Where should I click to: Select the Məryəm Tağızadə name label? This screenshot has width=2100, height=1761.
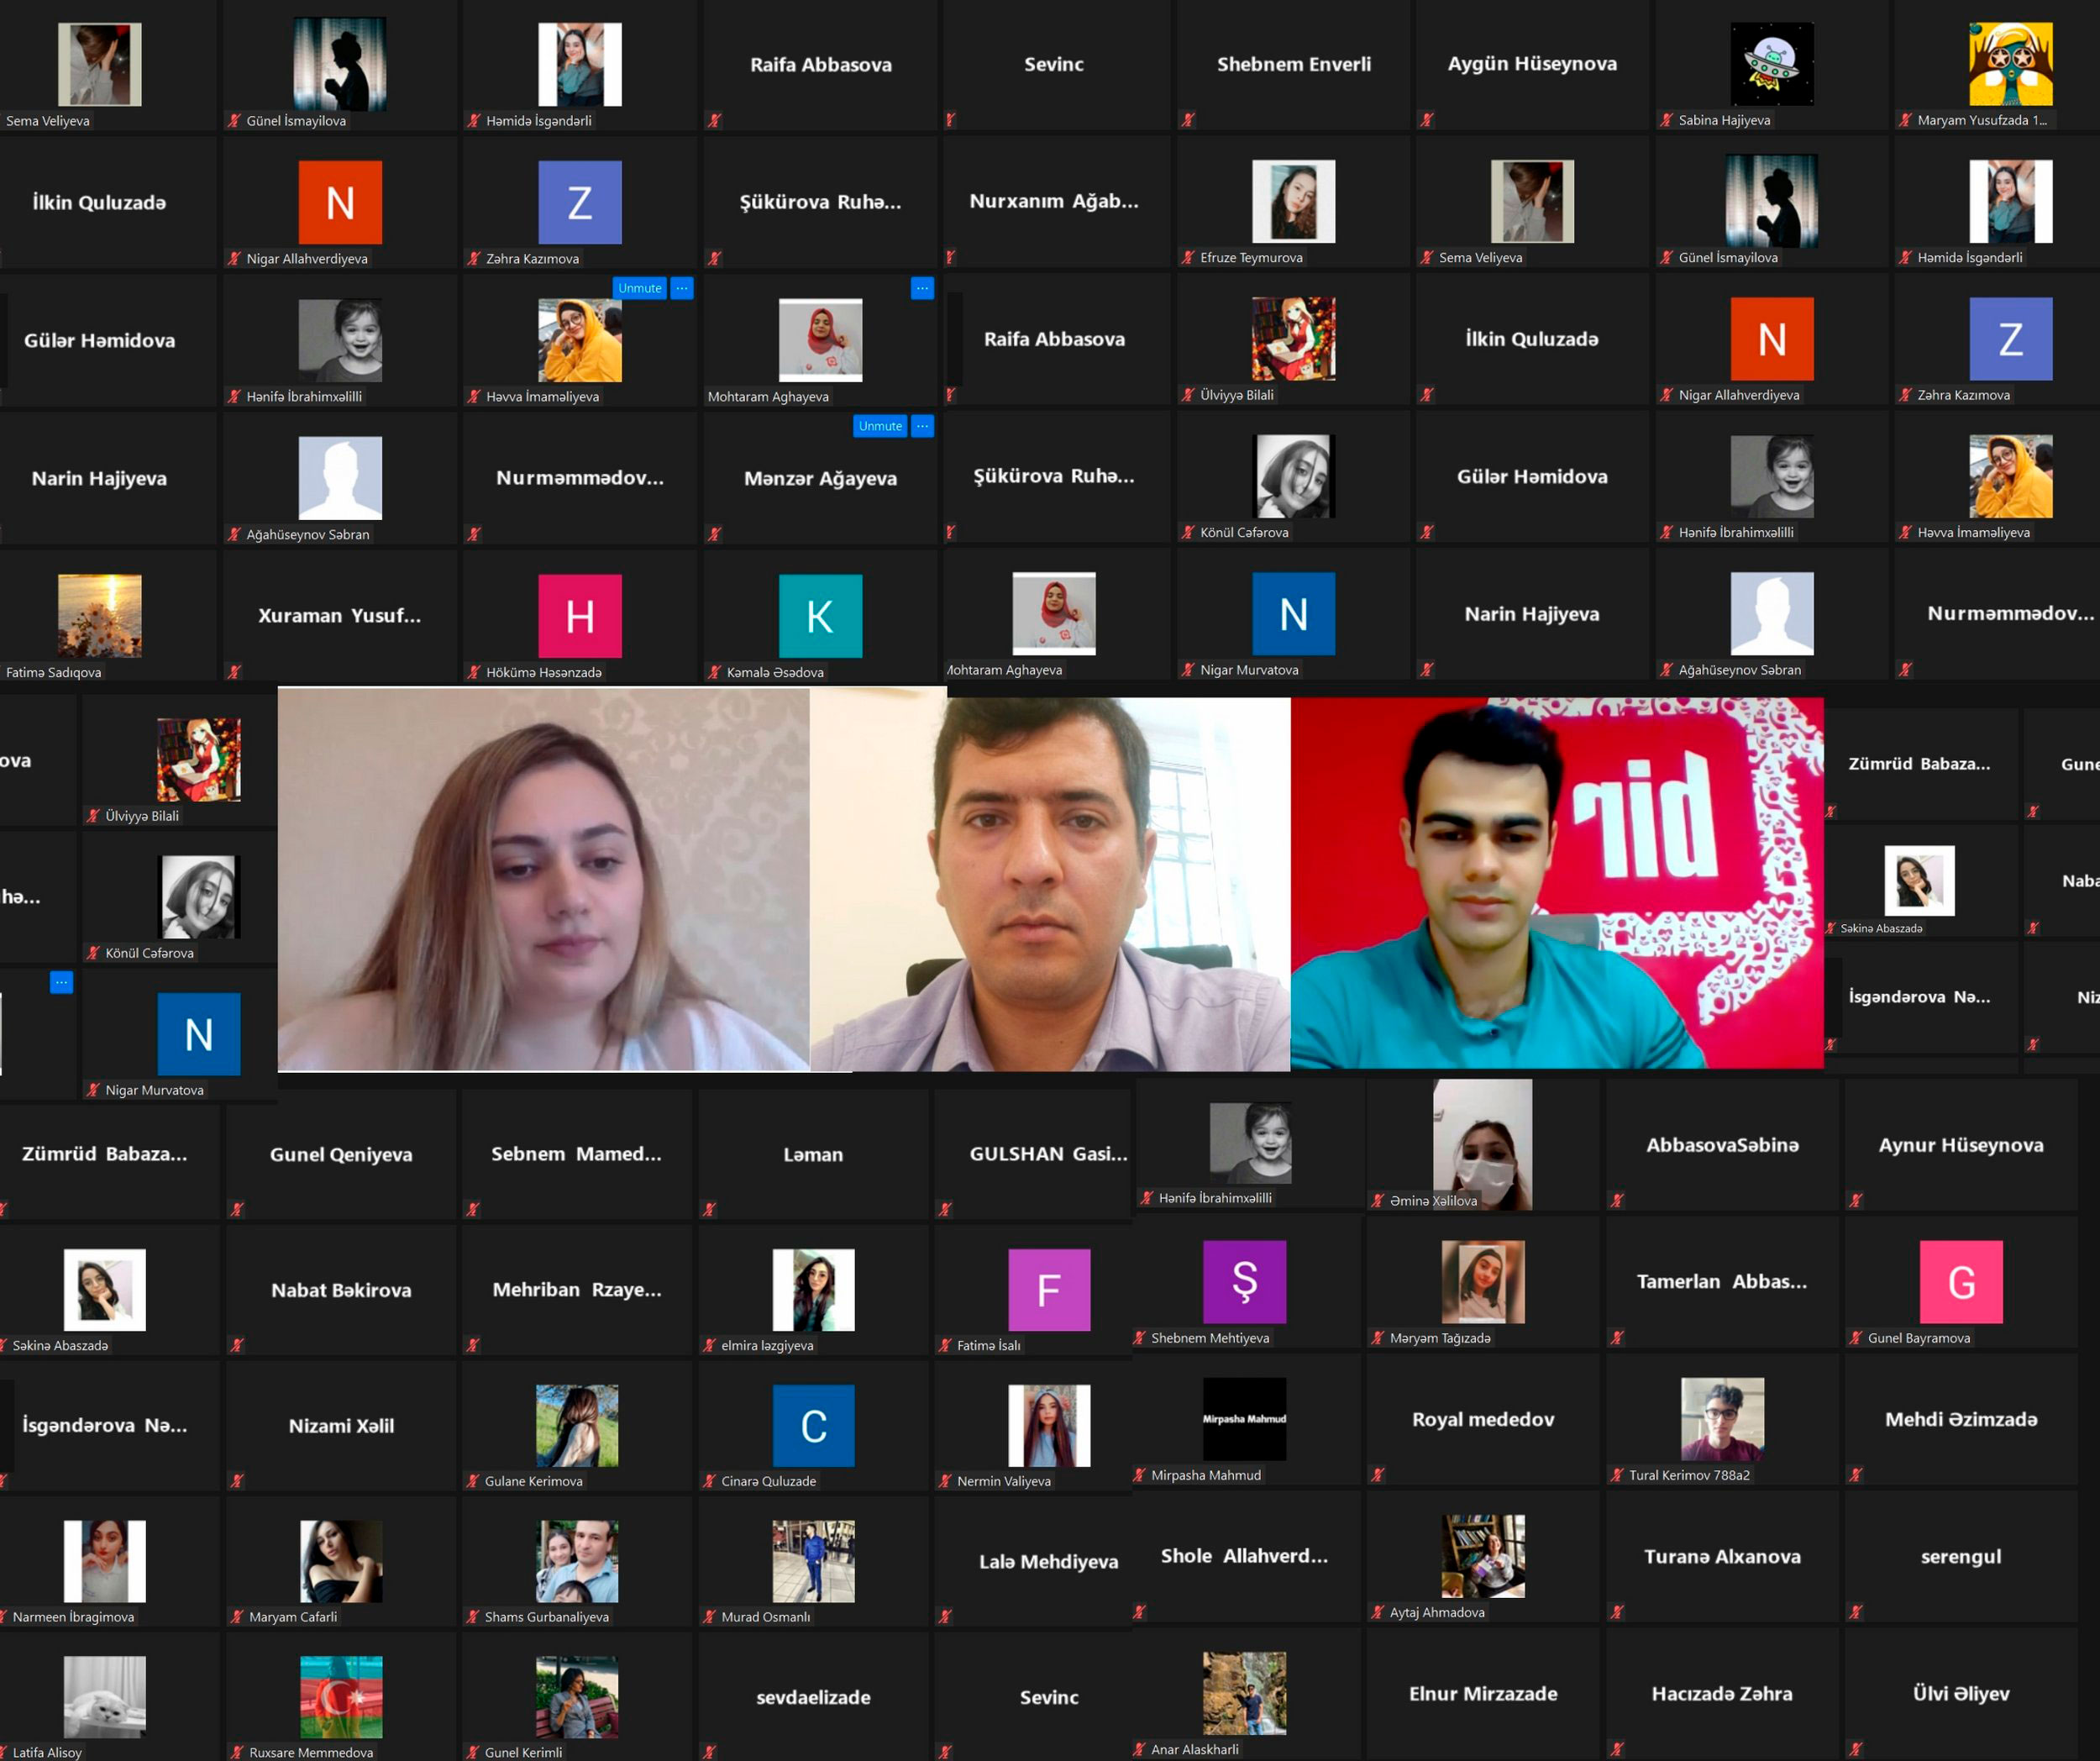1440,1338
